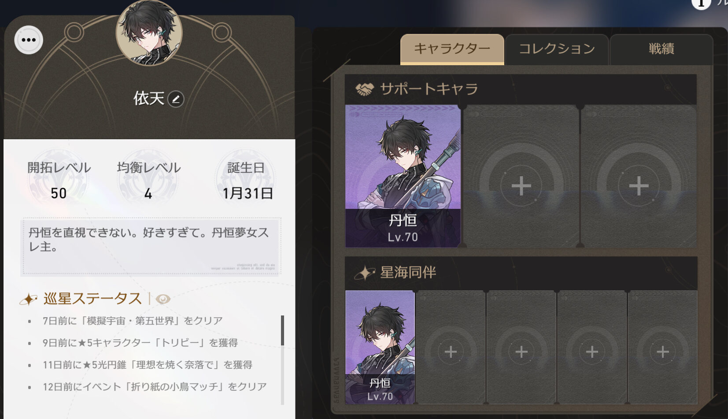Switch to the コレクション tab
The height and width of the screenshot is (419, 728).
point(557,49)
